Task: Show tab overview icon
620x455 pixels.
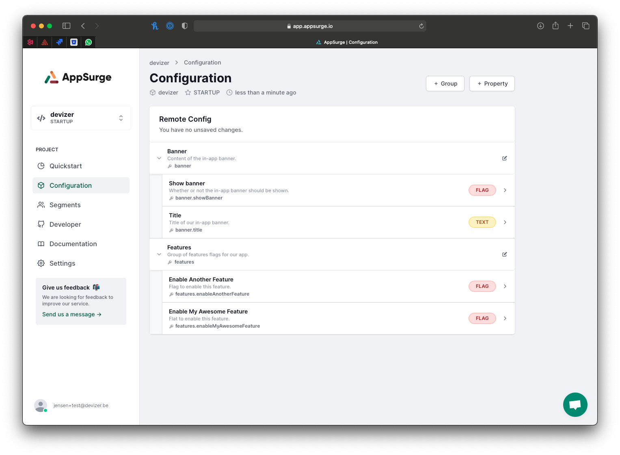Action: click(585, 26)
